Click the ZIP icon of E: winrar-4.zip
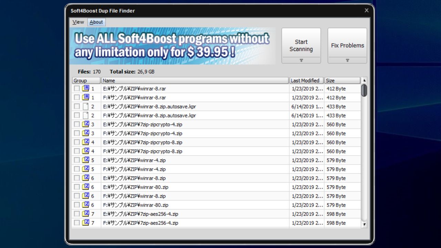Image resolution: width=441 pixels, height=248 pixels. pos(86,160)
